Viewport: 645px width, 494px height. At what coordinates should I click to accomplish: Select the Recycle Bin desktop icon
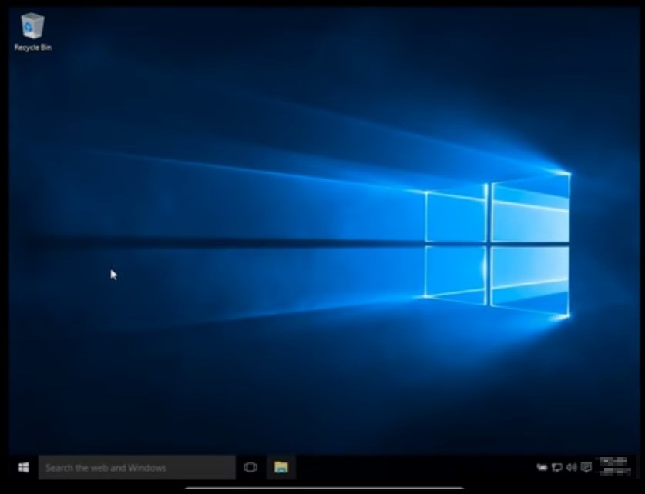click(32, 32)
